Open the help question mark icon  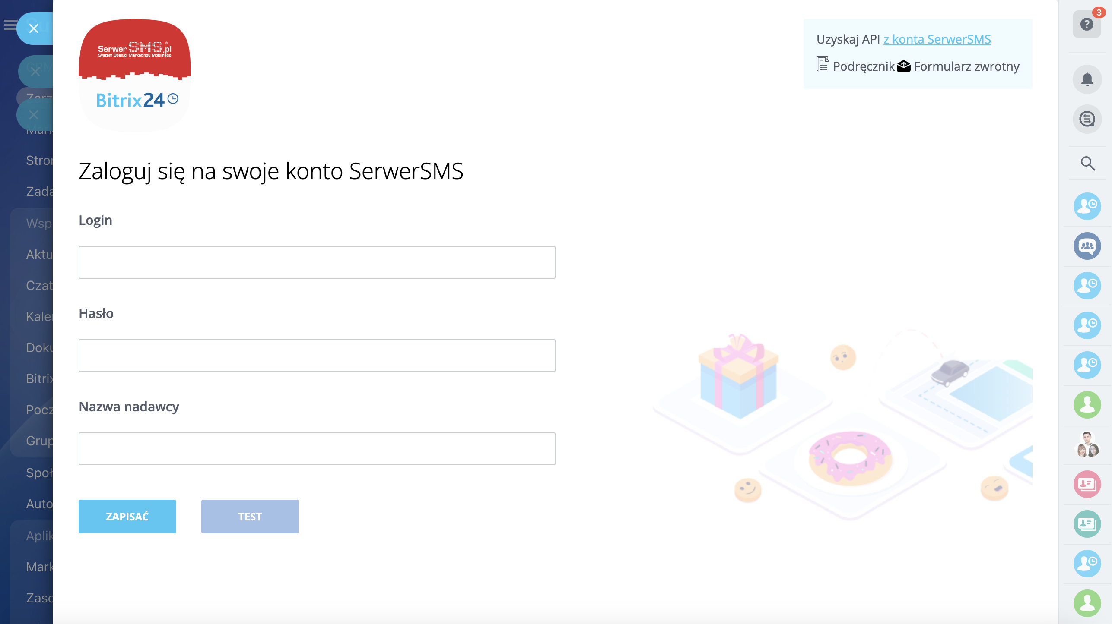point(1087,25)
